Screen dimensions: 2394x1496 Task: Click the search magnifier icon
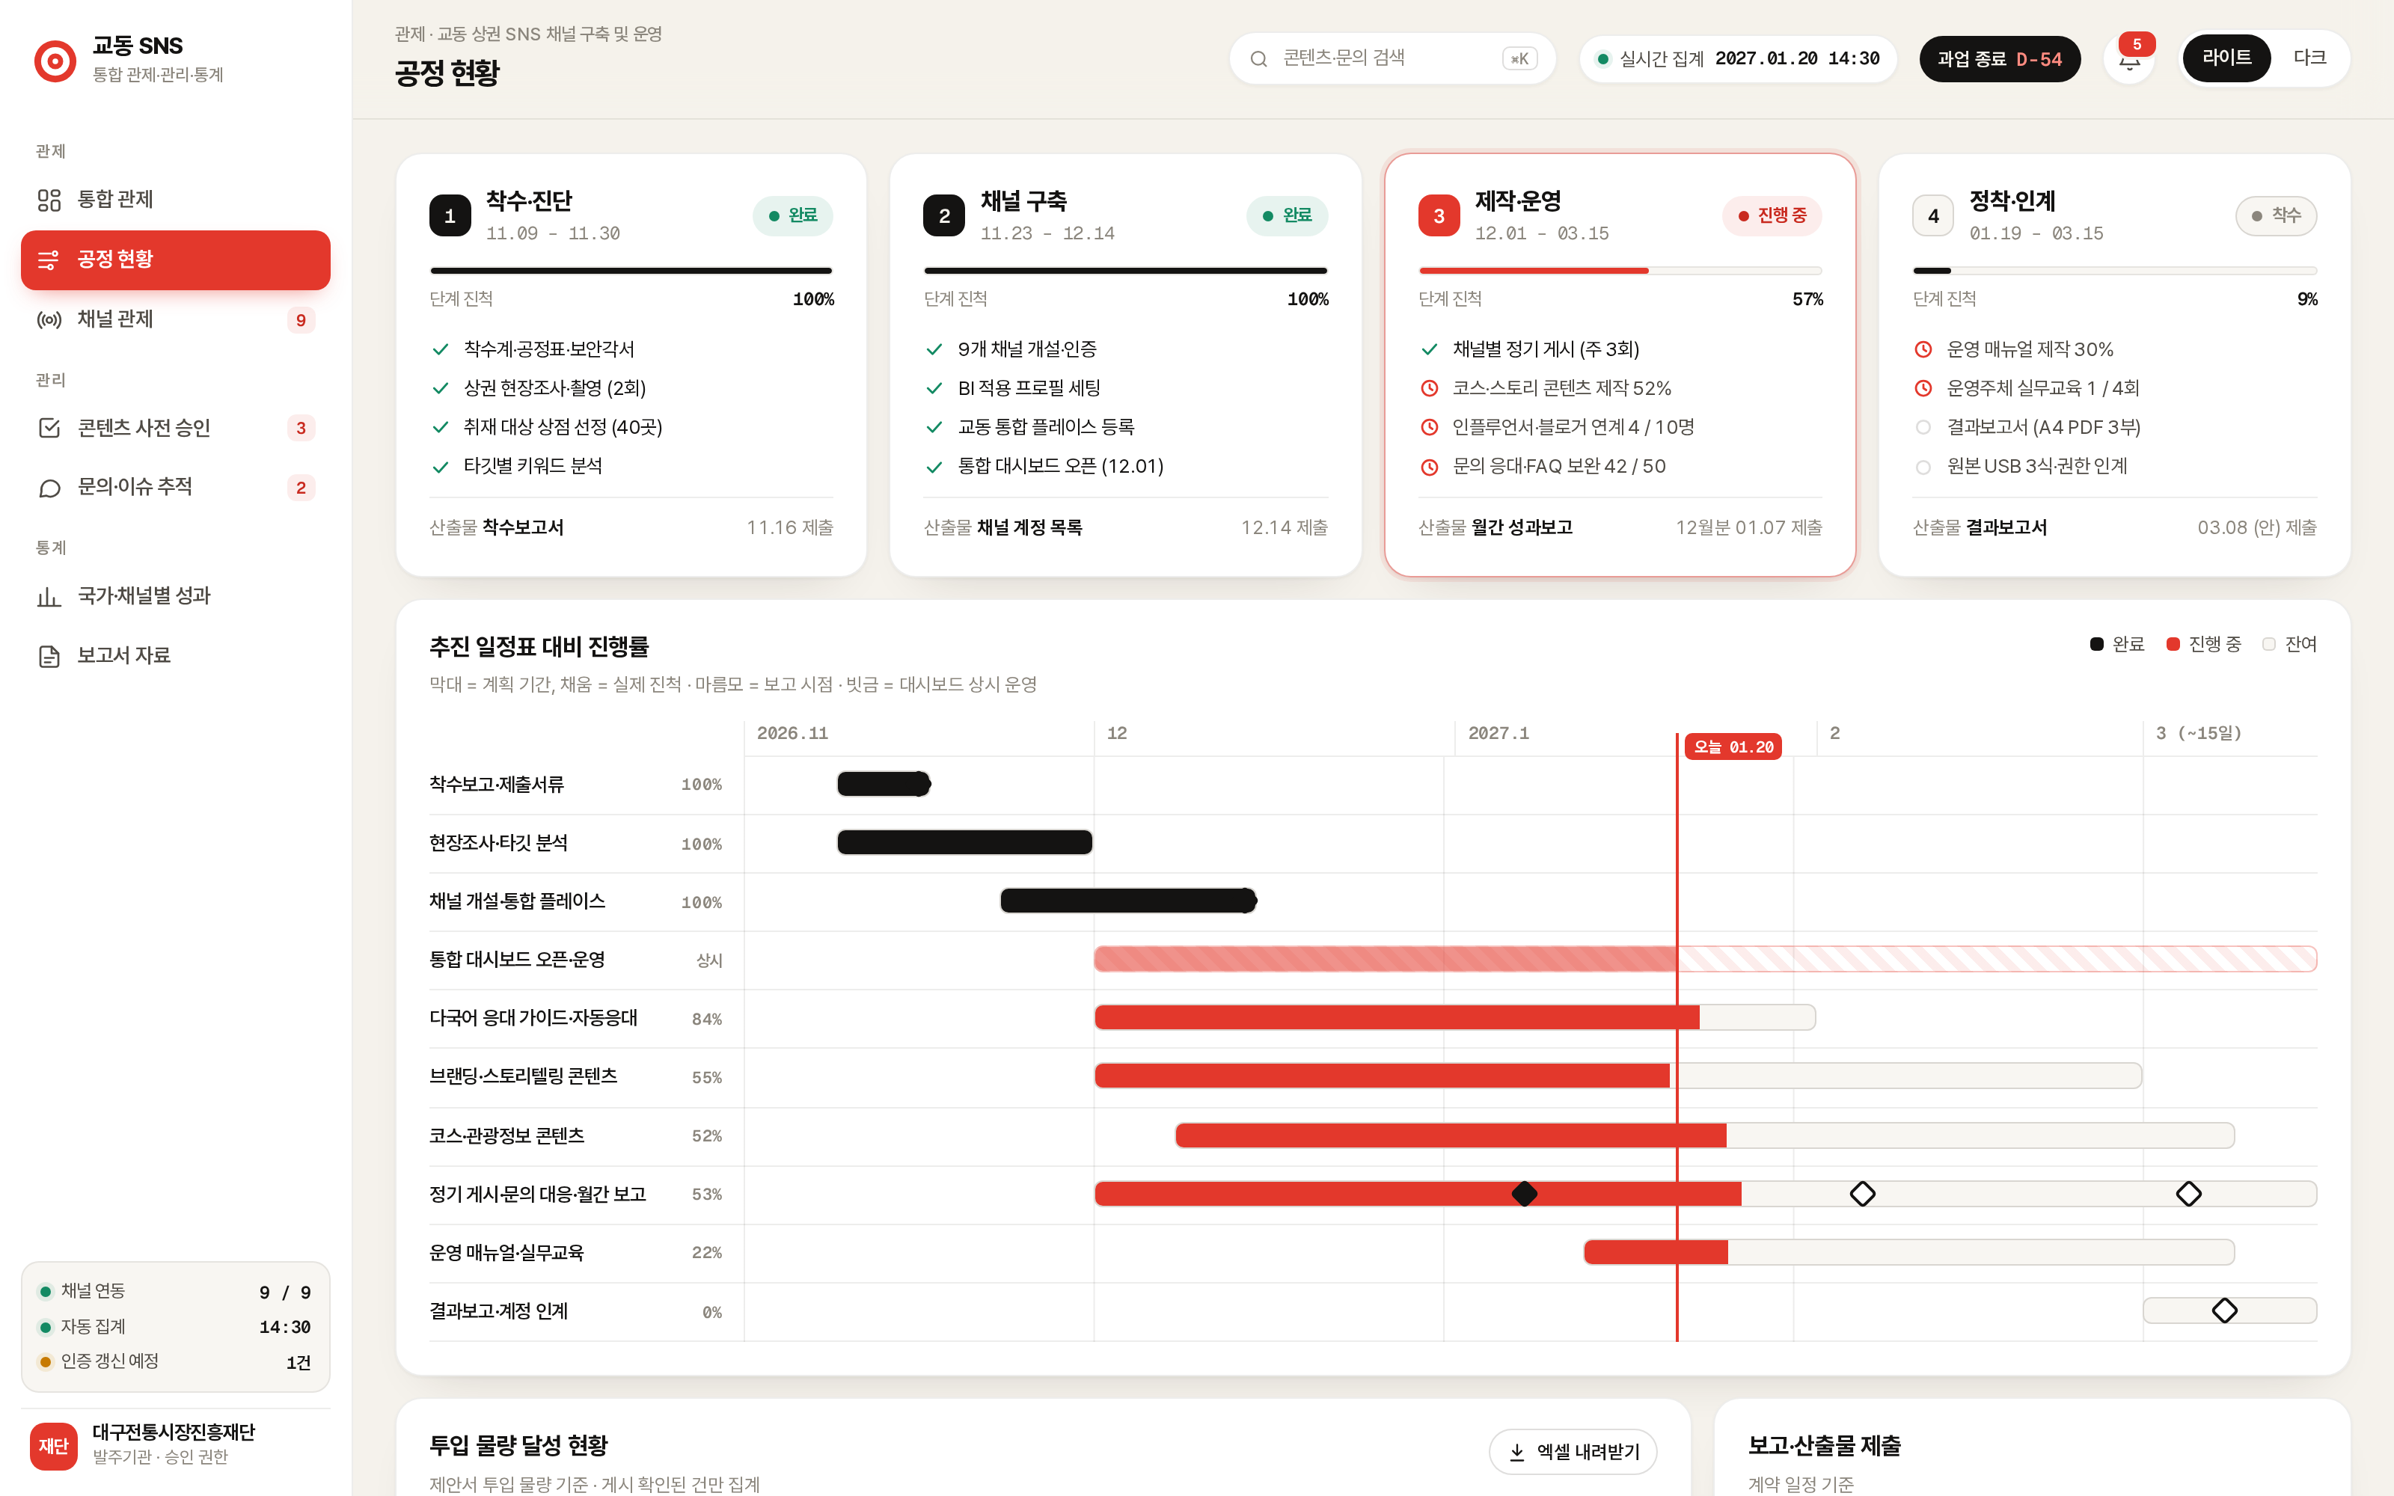tap(1258, 59)
